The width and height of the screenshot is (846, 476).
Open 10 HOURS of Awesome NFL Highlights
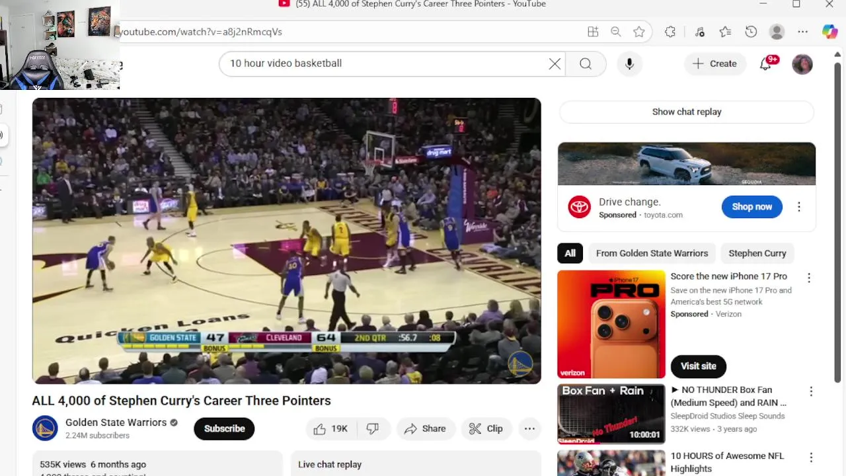(727, 462)
